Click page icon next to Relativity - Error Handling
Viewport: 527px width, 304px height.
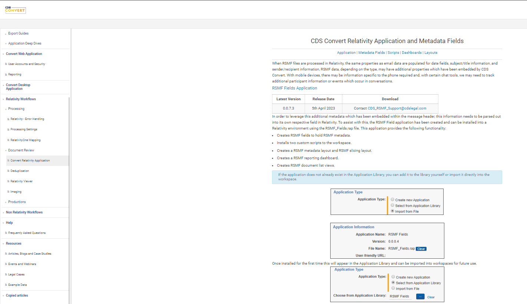(8, 119)
